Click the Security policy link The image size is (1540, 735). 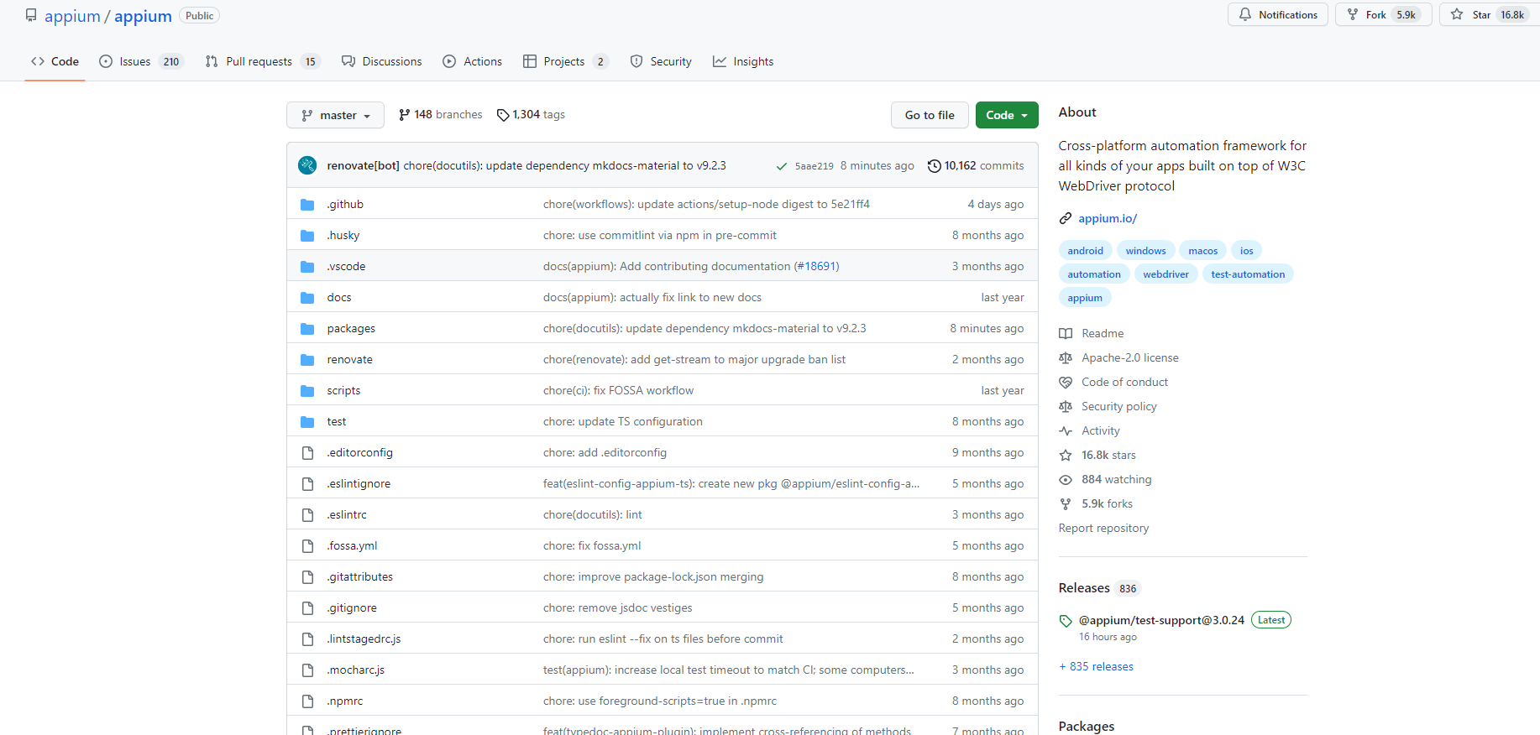(1118, 406)
